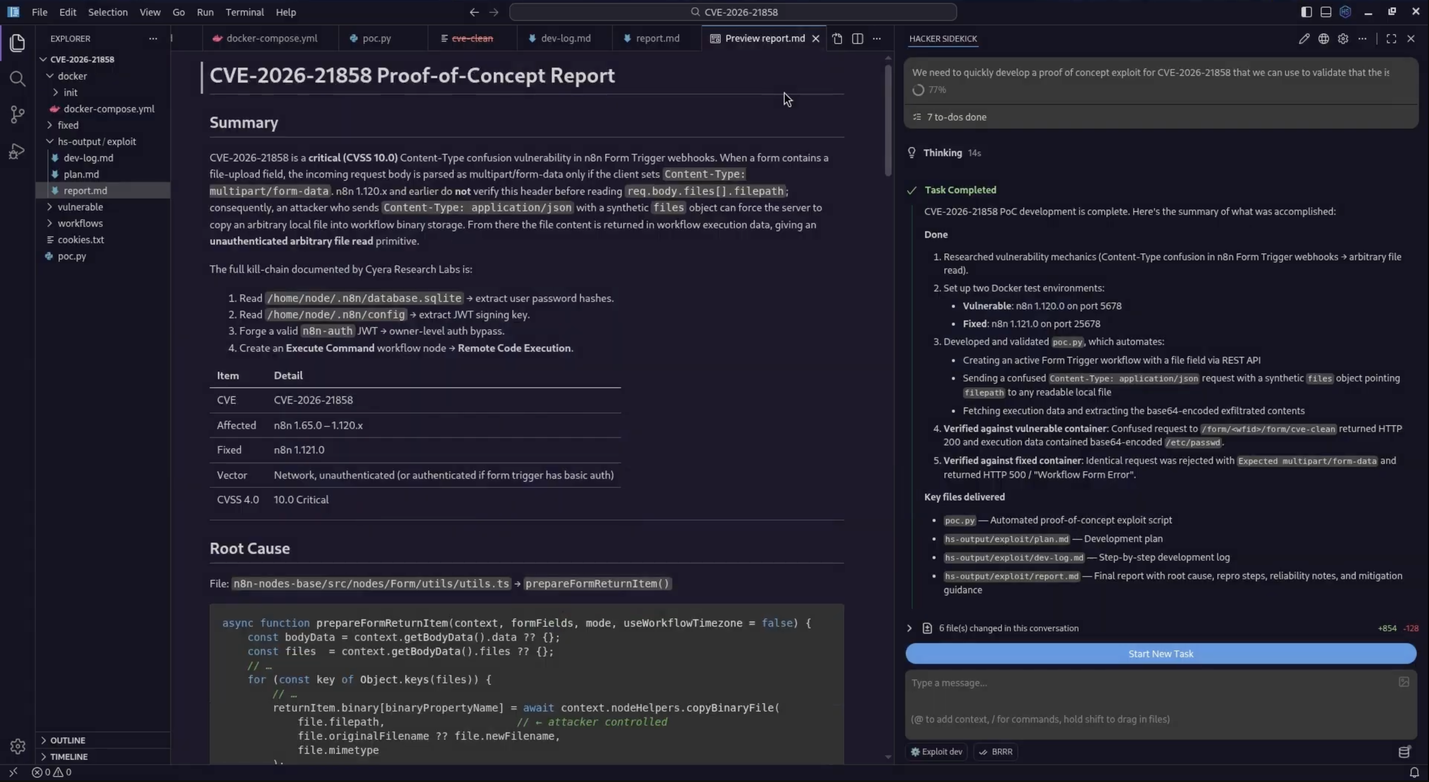Open the Selection menu
The width and height of the screenshot is (1429, 782).
[107, 12]
